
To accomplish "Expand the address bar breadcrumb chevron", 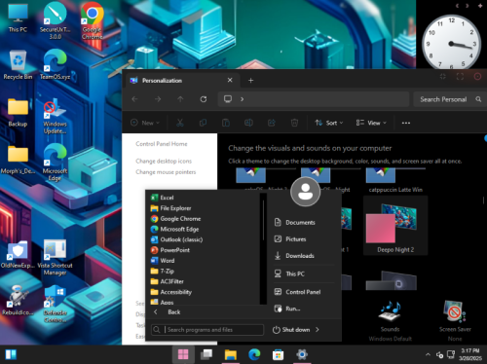I will pos(242,99).
